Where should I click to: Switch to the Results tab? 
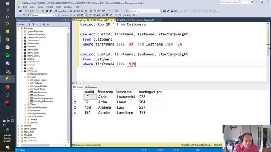coord(78,87)
